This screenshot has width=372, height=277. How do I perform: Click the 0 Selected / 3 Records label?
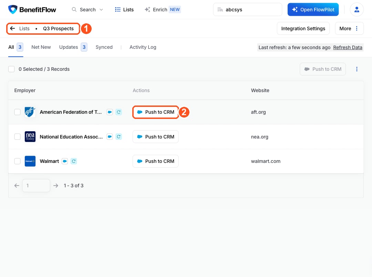[44, 69]
